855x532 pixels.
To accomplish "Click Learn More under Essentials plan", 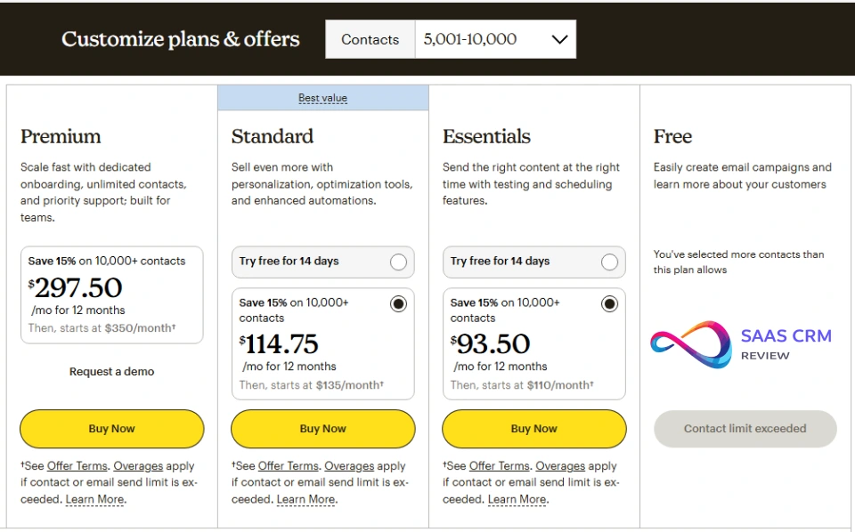I will [517, 500].
